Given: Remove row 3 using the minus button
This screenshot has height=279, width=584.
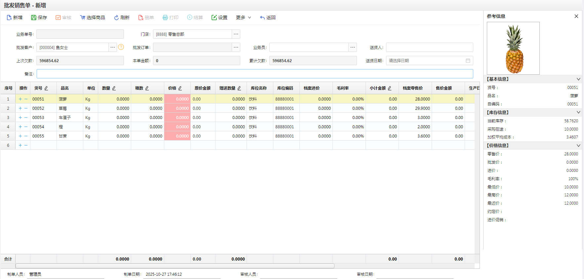Looking at the screenshot, I should 26,117.
